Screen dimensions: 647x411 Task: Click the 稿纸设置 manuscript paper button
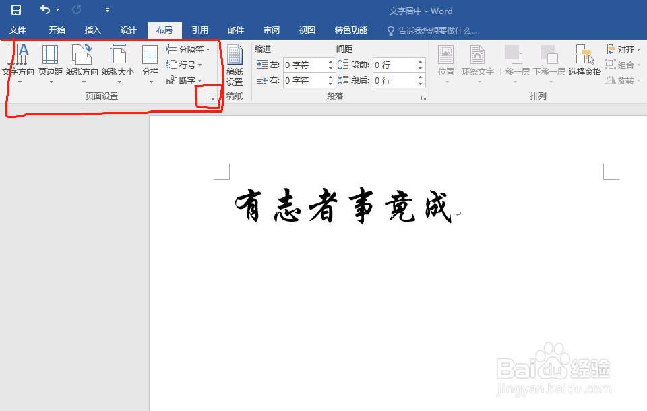click(235, 65)
